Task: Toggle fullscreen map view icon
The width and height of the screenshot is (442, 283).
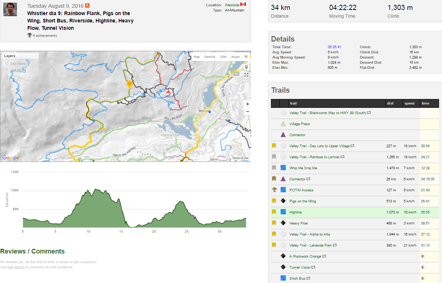Action: tap(246, 75)
